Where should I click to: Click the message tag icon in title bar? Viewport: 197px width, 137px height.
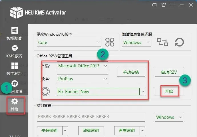coord(154,5)
